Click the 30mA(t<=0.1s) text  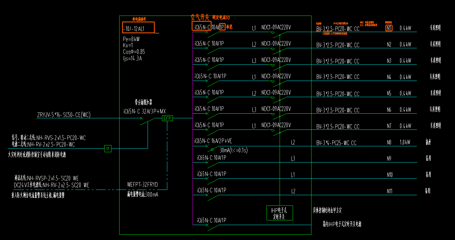click(x=234, y=150)
